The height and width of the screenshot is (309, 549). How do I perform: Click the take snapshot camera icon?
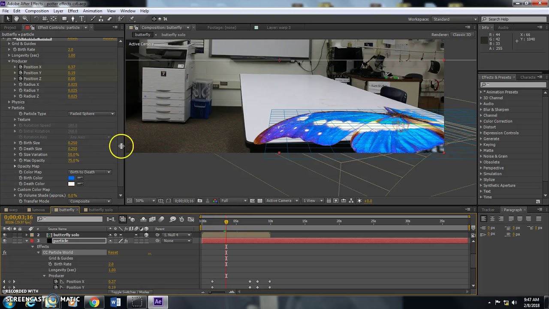tap(200, 200)
